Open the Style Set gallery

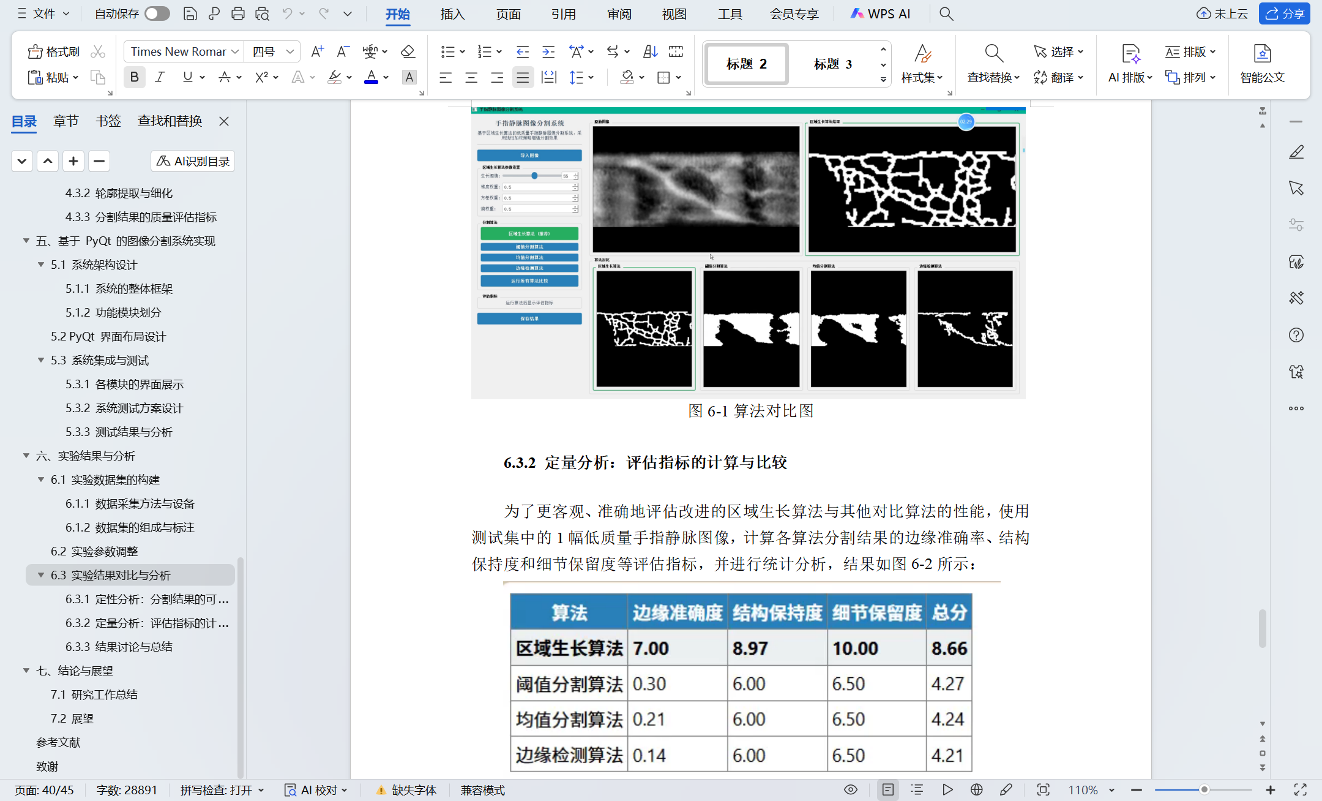(922, 64)
